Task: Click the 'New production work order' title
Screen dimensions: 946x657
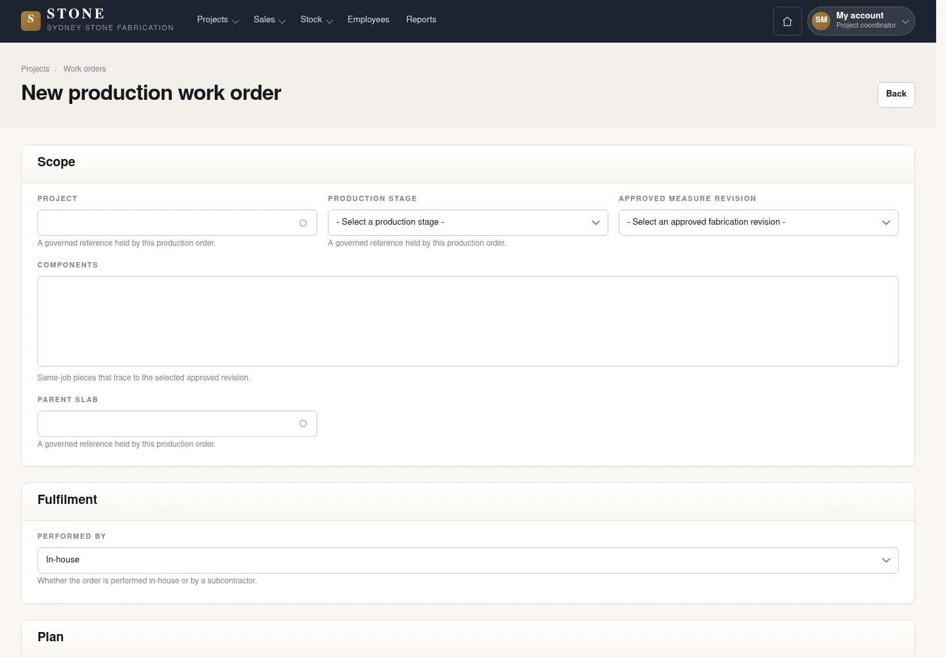Action: pos(151,93)
